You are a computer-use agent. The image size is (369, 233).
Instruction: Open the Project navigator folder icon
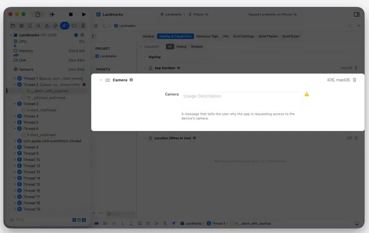(13, 25)
